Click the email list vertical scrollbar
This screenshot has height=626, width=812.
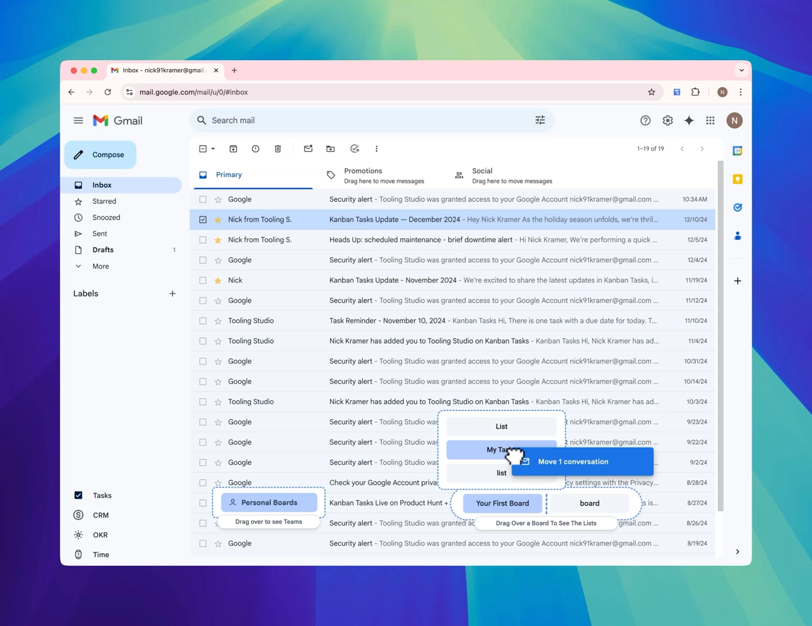(720, 336)
